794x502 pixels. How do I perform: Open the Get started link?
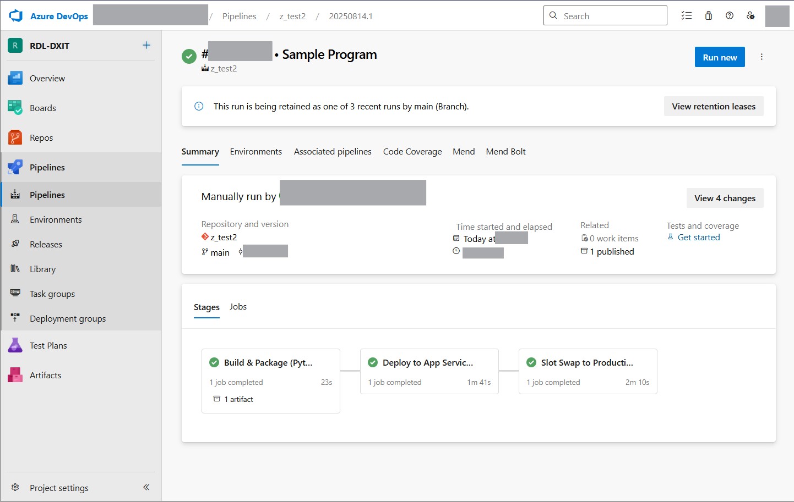(x=699, y=238)
